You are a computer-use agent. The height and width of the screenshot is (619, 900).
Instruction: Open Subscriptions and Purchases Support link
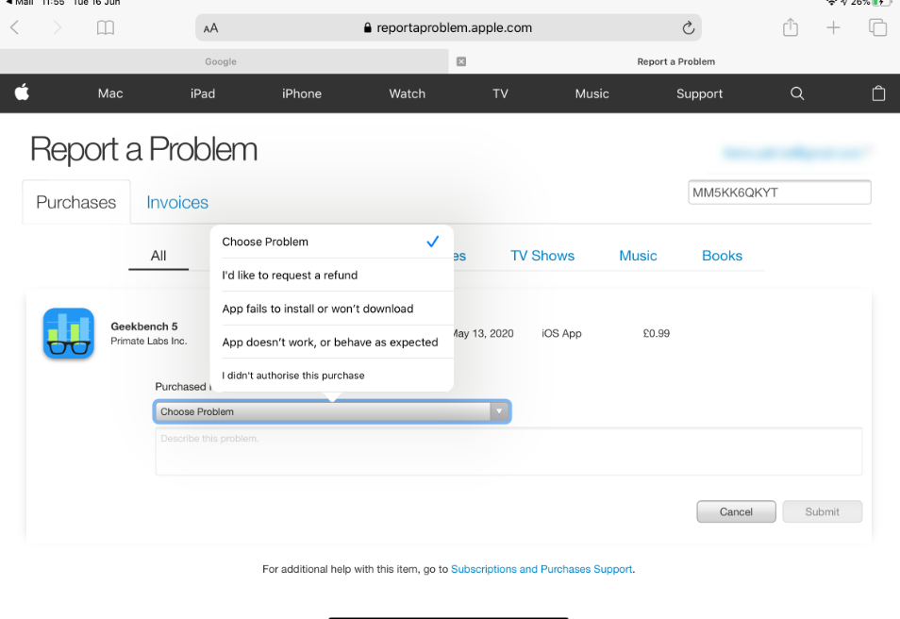[x=542, y=569]
